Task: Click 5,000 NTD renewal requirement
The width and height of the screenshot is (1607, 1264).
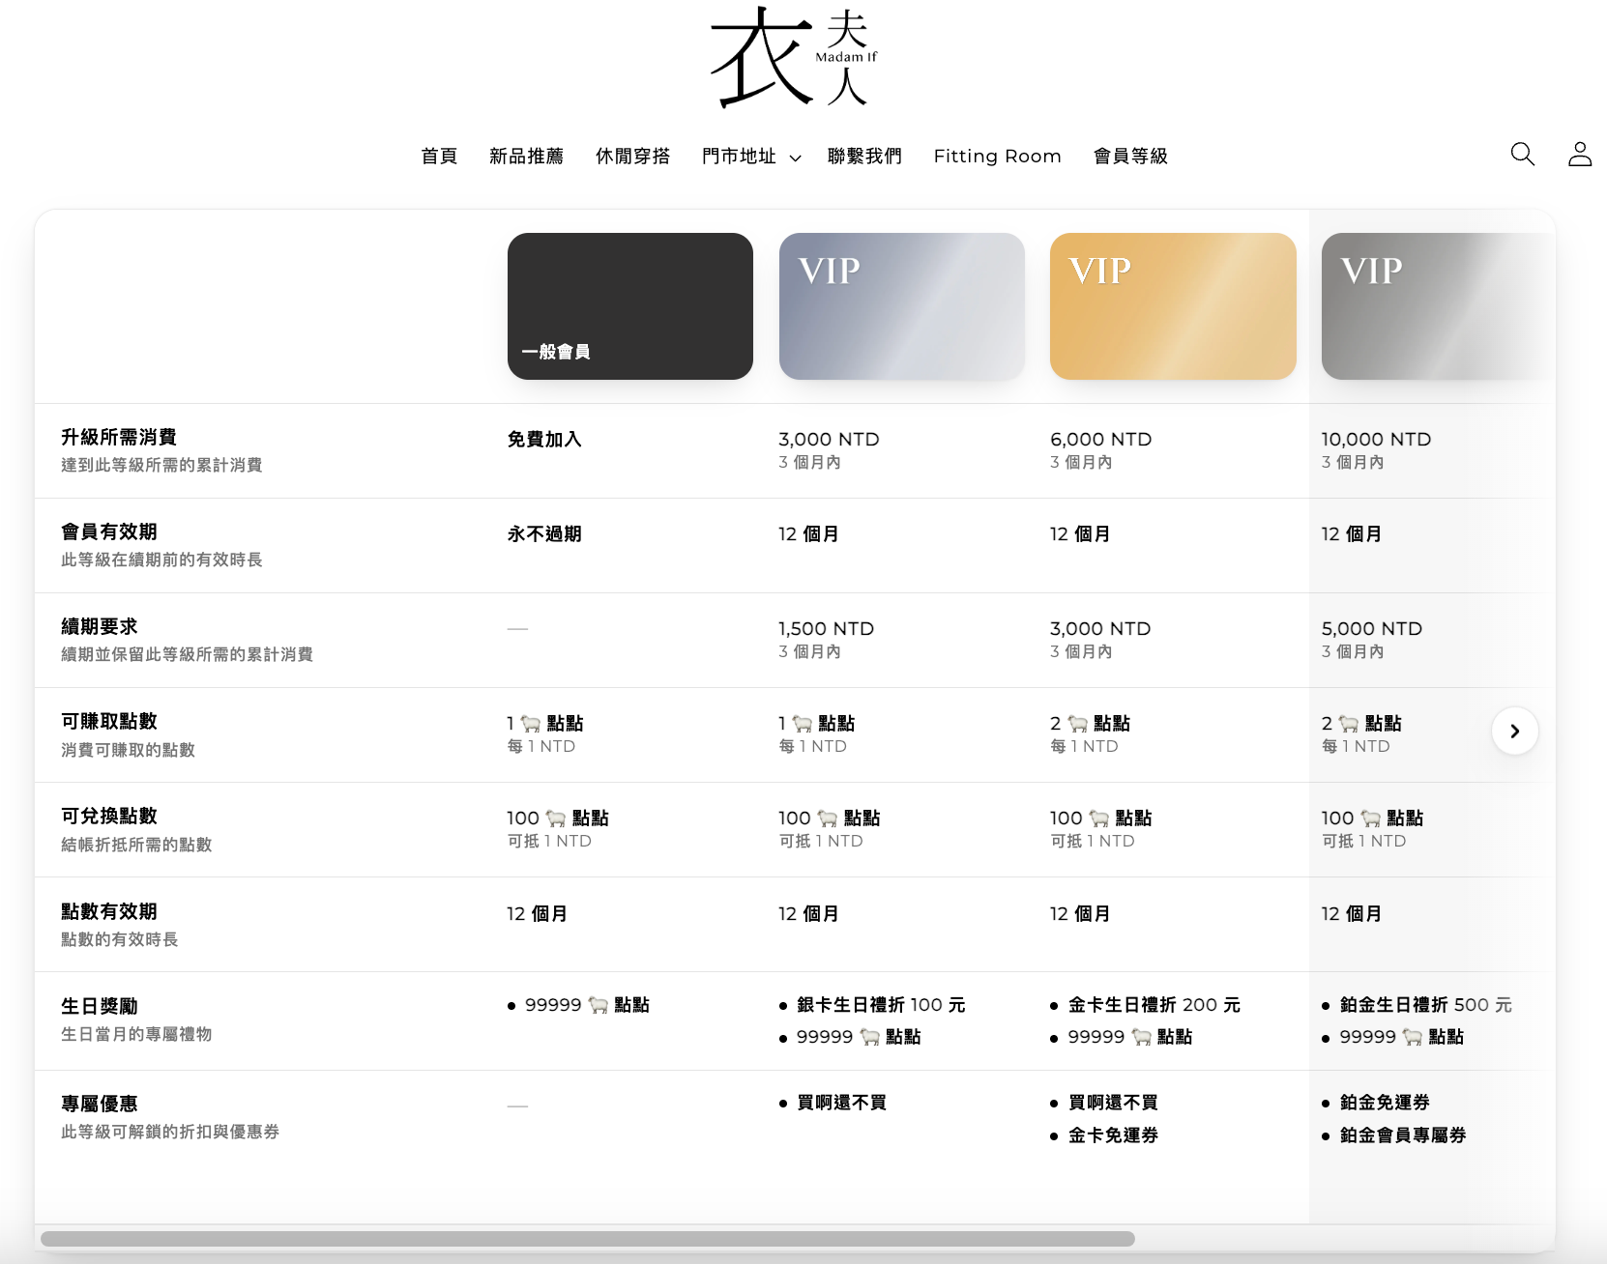Action: coord(1371,629)
